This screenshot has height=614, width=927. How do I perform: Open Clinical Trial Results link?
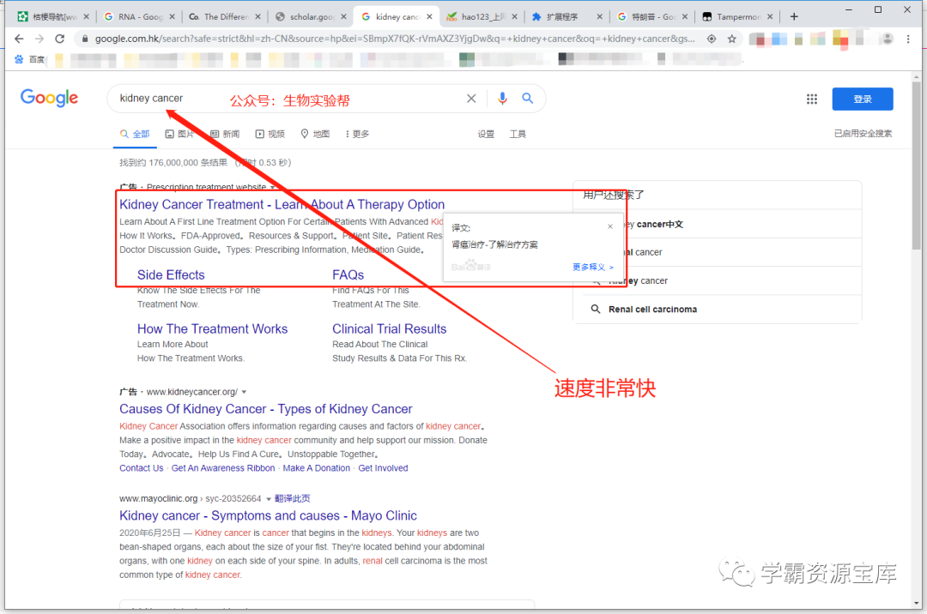point(389,328)
